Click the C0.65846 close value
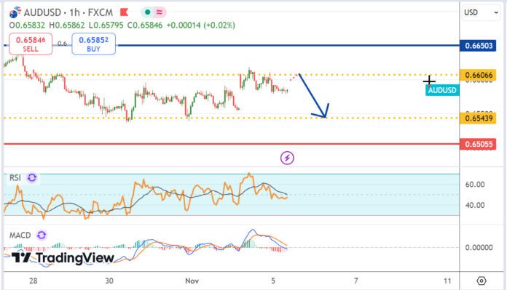The height and width of the screenshot is (290, 507). point(145,25)
